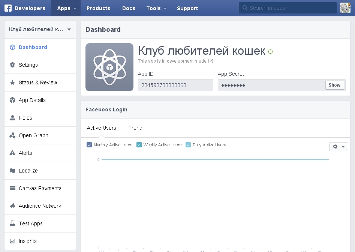Open the Tools dropdown menu
The width and height of the screenshot is (355, 252).
[156, 8]
